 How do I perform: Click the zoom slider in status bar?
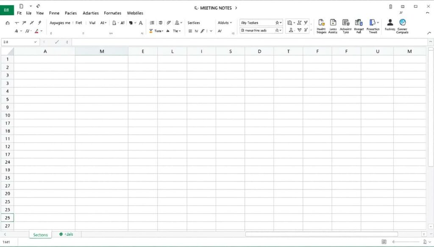pos(407,242)
